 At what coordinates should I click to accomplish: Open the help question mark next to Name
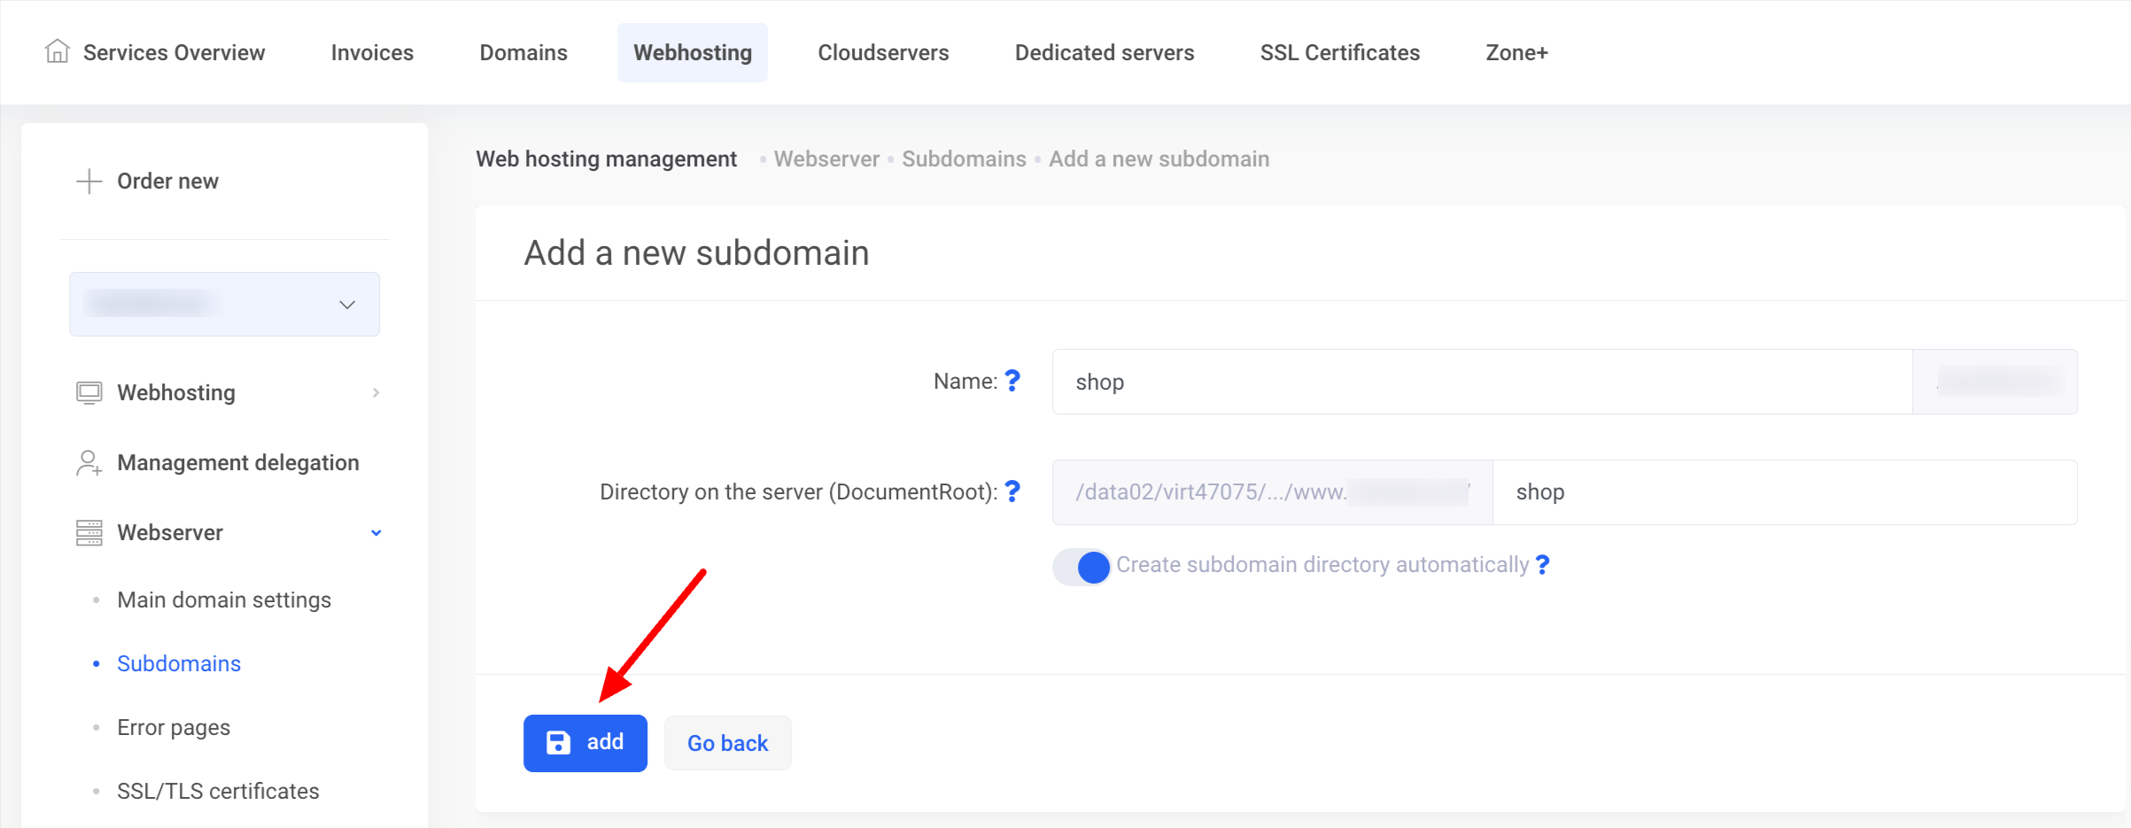(1012, 381)
